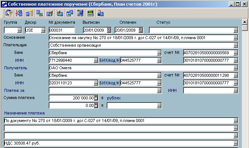Open lookup for По документу No 270 line
The image size is (249, 148).
pos(236,121)
